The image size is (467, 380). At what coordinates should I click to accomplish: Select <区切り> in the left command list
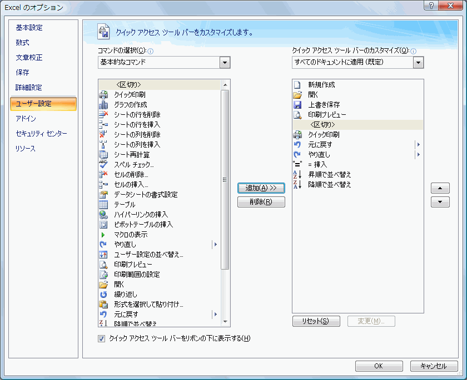click(x=160, y=85)
